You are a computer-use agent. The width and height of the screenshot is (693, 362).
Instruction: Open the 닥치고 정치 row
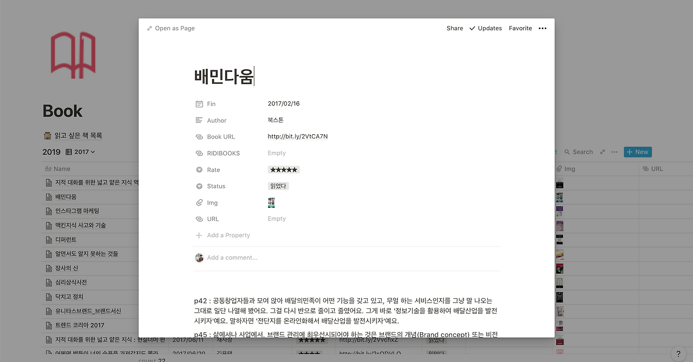69,297
